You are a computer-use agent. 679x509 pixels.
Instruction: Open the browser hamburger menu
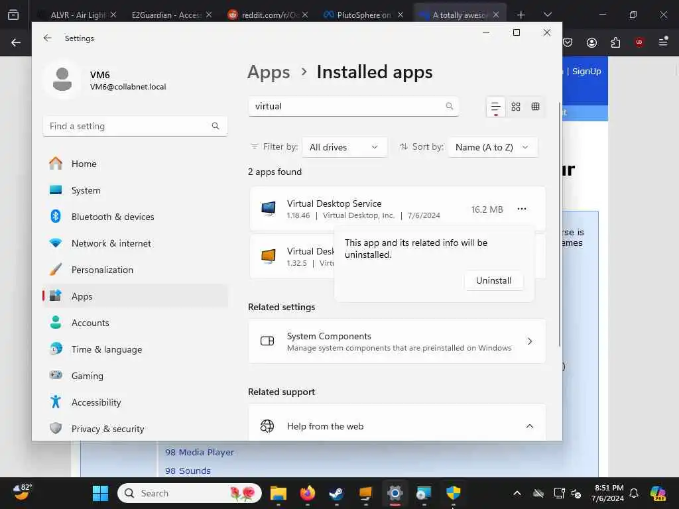coord(663,42)
